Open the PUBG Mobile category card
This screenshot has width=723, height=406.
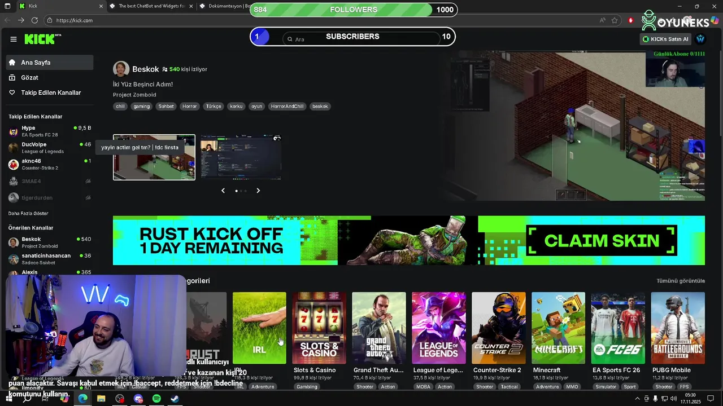(x=678, y=328)
